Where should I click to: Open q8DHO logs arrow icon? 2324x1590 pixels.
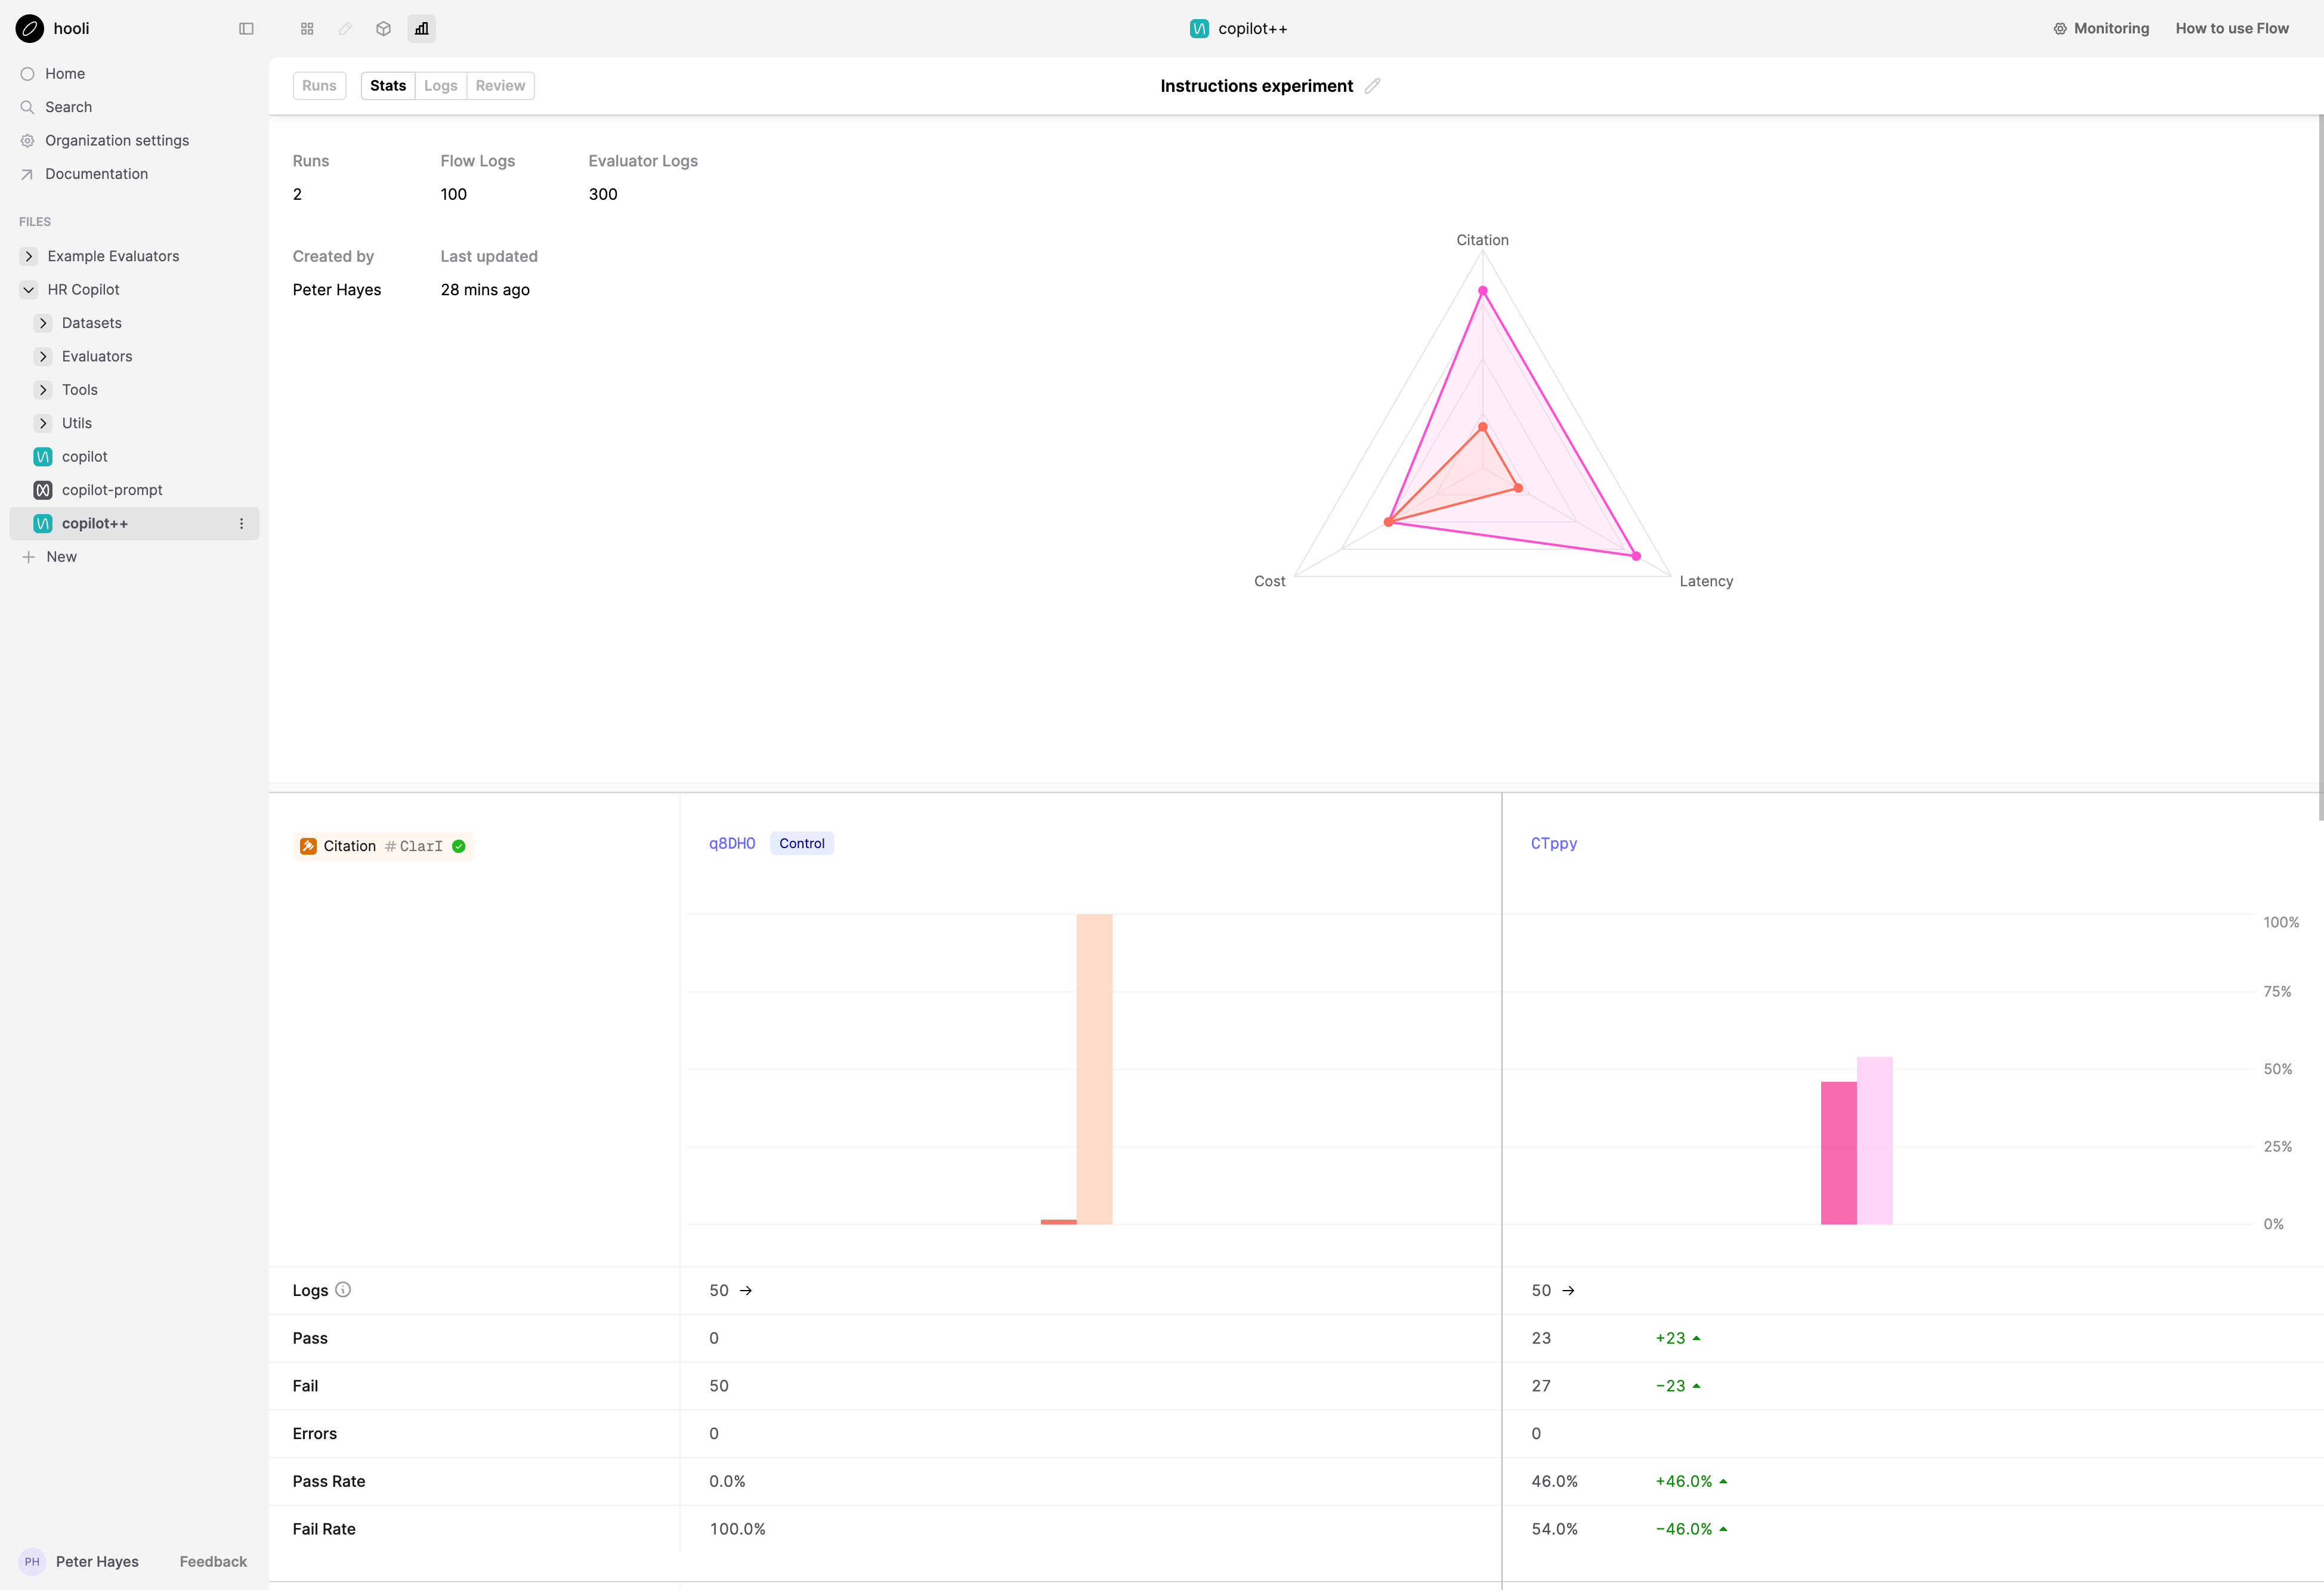click(746, 1291)
